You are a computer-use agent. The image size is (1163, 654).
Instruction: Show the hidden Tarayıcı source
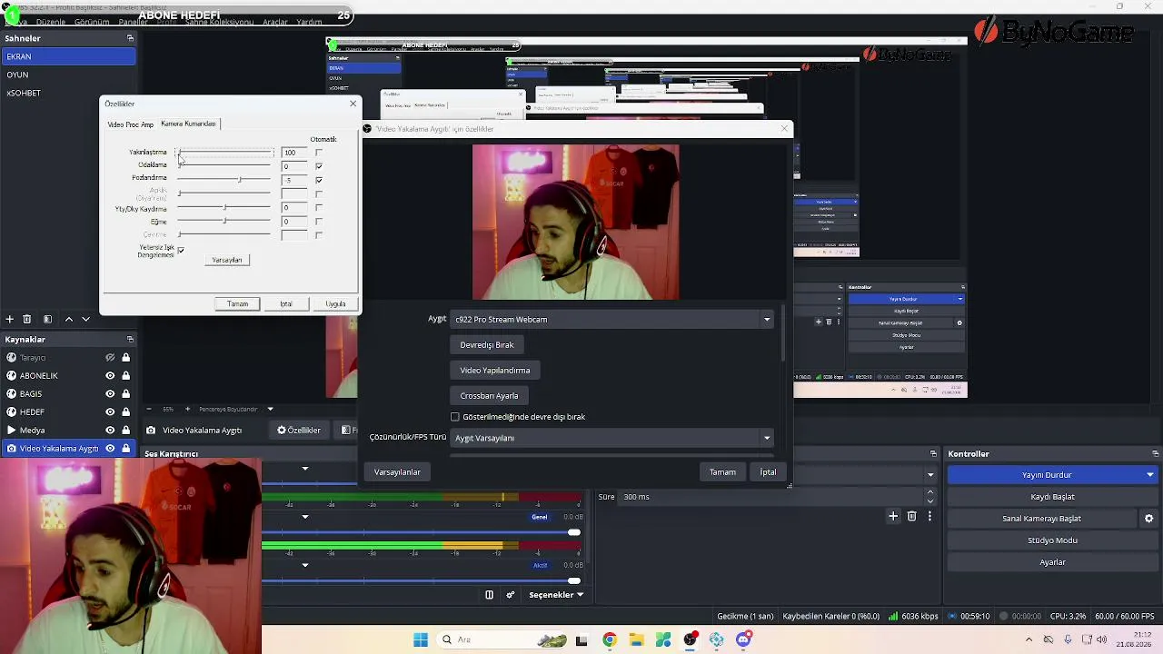click(x=110, y=357)
